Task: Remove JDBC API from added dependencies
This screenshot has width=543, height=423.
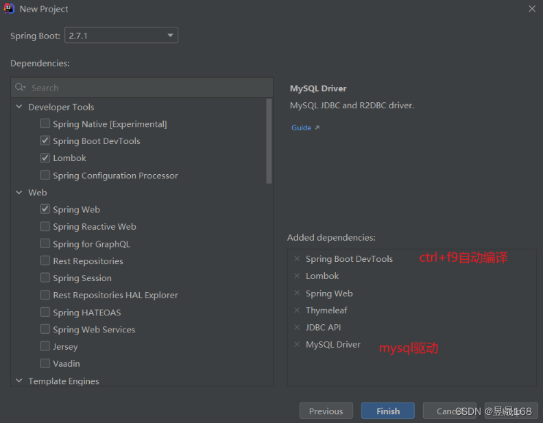Action: [297, 327]
